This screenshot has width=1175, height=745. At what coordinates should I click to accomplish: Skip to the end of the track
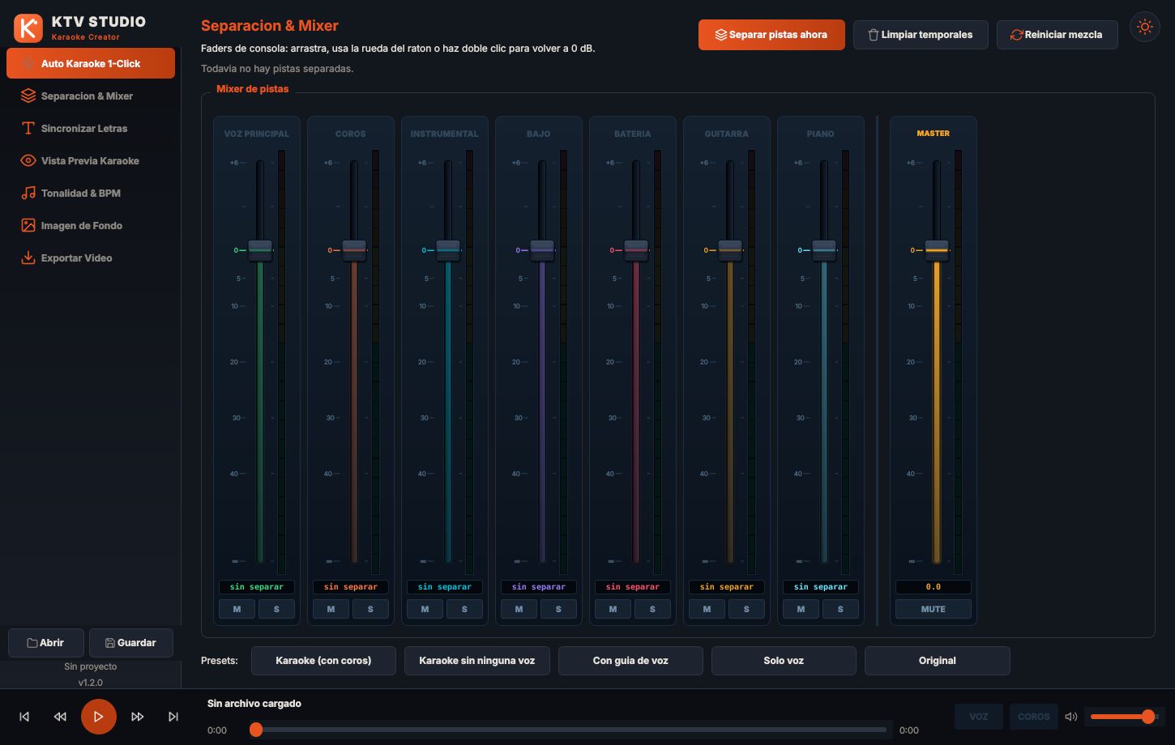click(173, 717)
